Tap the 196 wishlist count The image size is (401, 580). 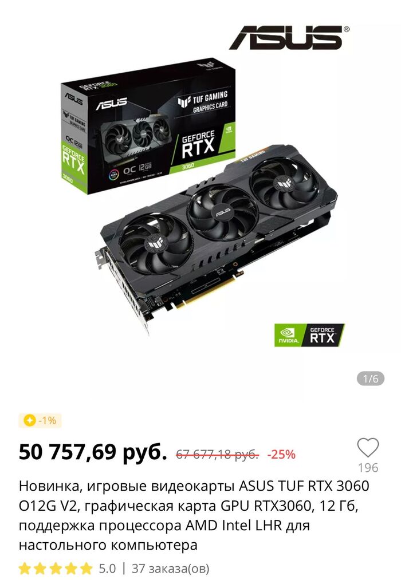pyautogui.click(x=368, y=468)
